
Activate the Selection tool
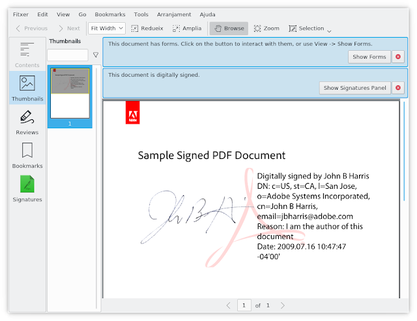pyautogui.click(x=306, y=29)
